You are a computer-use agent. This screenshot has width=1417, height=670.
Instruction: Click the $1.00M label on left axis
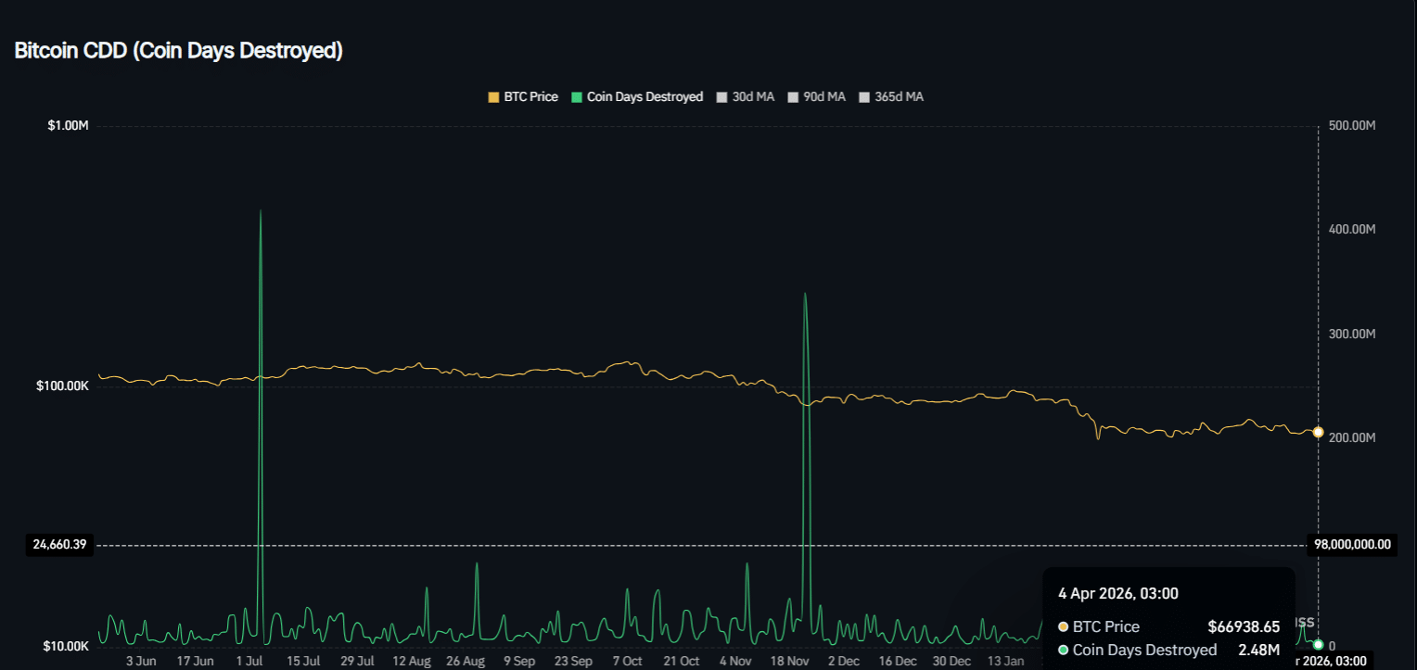pyautogui.click(x=68, y=125)
